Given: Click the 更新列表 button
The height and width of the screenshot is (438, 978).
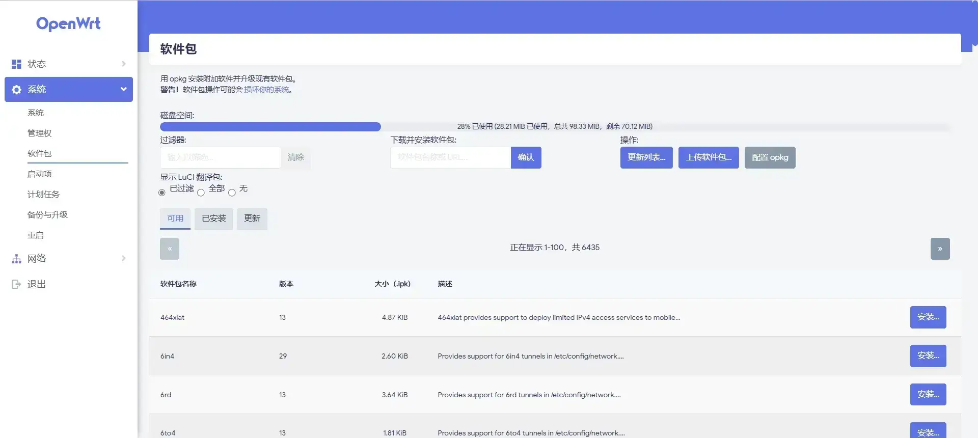Looking at the screenshot, I should (x=646, y=157).
